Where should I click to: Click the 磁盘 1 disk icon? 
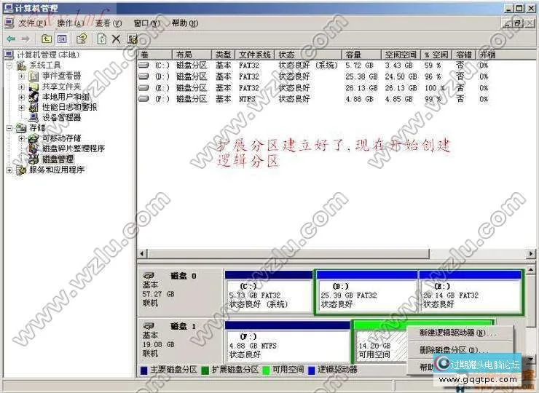coord(149,325)
